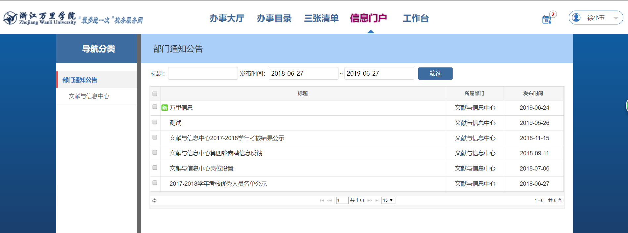Select 文献与信息中心 in the sidebar

pyautogui.click(x=89, y=96)
